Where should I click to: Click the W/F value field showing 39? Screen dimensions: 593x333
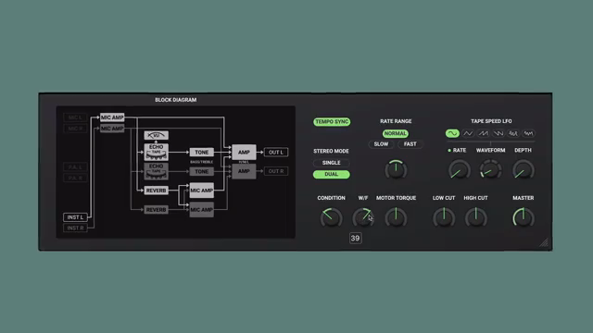pyautogui.click(x=355, y=239)
